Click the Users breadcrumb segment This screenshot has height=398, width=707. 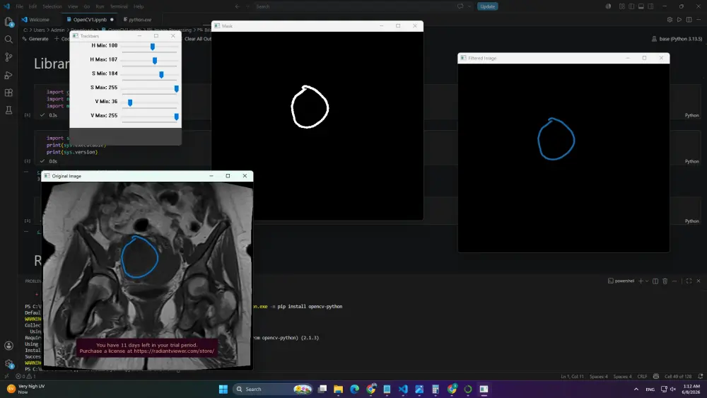[x=39, y=30]
